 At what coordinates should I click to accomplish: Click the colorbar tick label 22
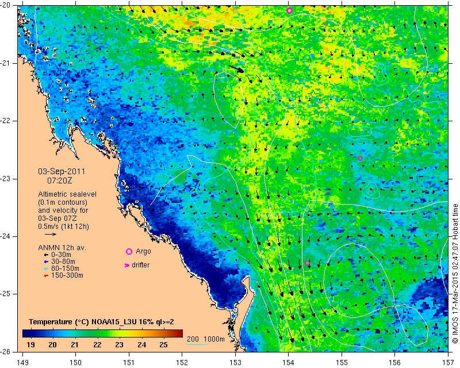pos(97,344)
